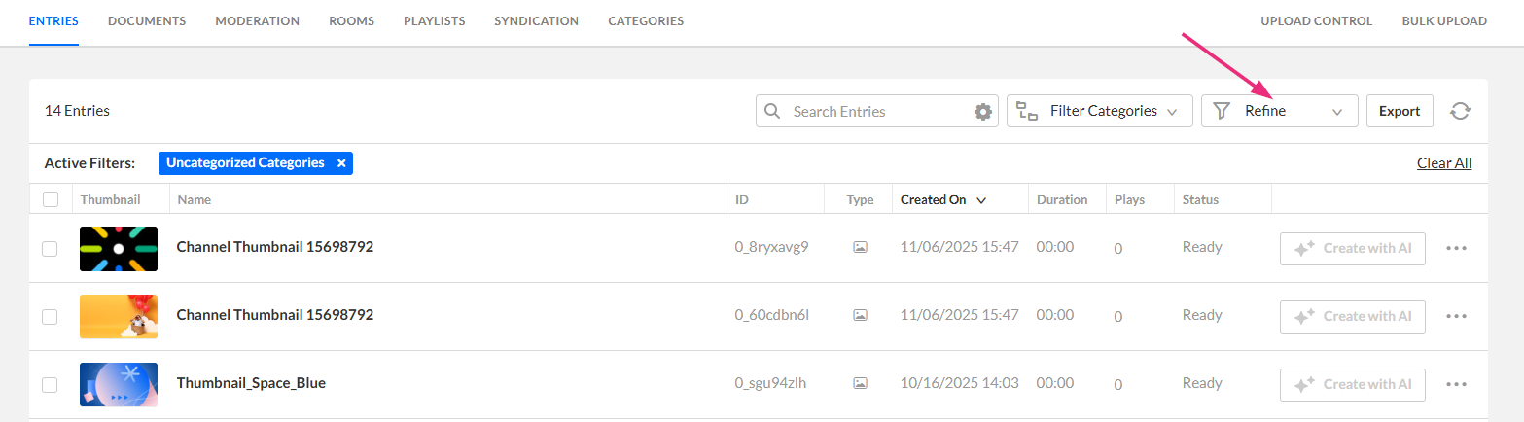
Task: Select the Thumbnail_Space_Blue entry checkbox
Action: [x=50, y=384]
